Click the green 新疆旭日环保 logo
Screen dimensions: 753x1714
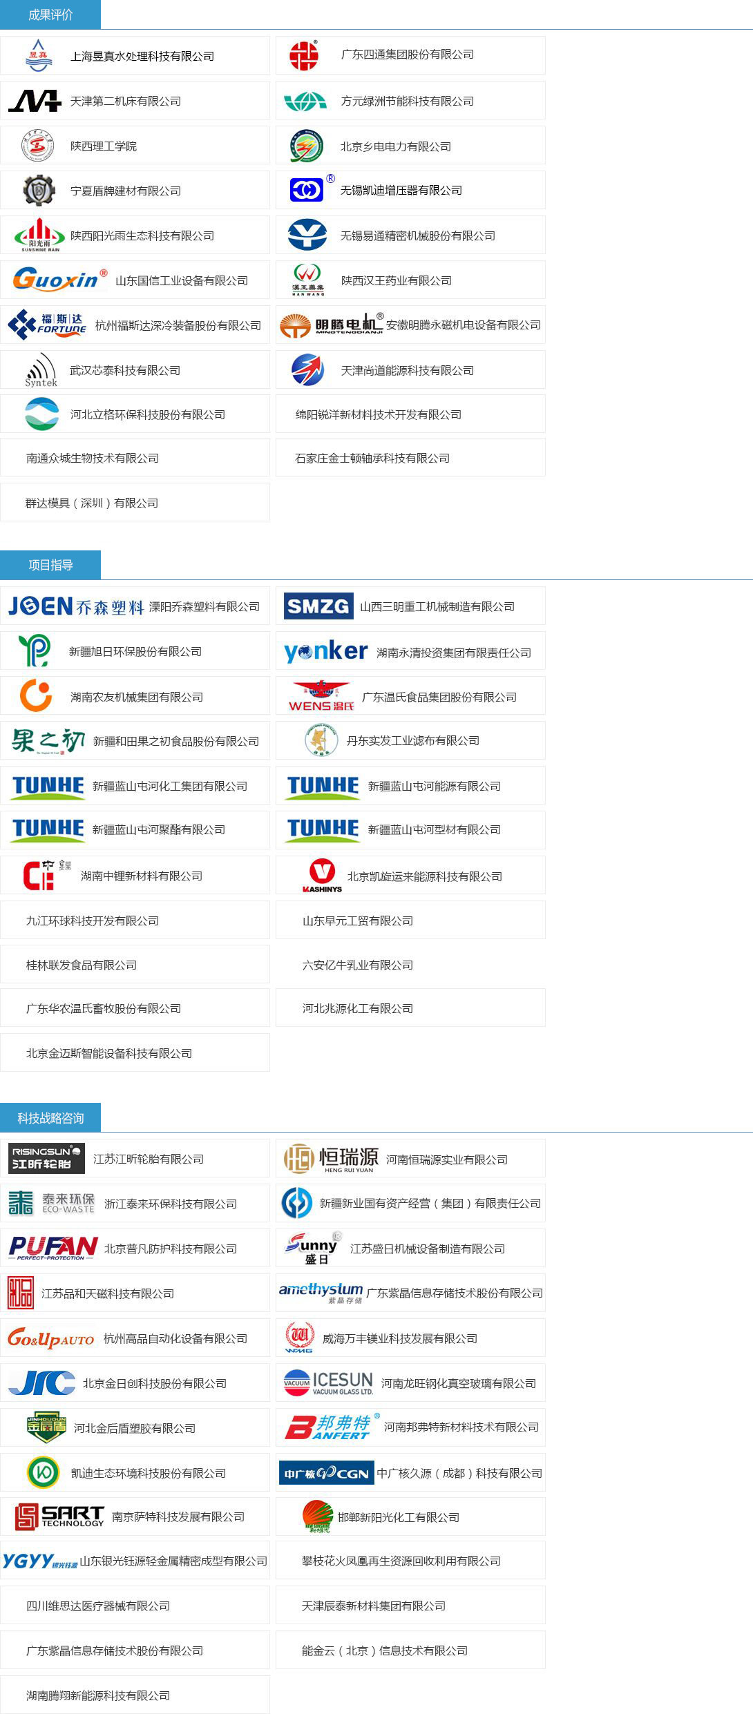pyautogui.click(x=34, y=651)
